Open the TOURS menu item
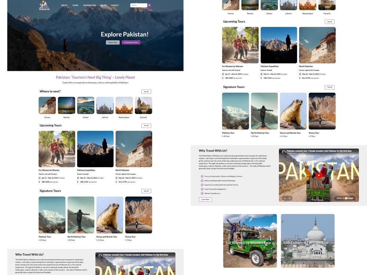Image resolution: width=367 pixels, height=275 pixels. [x=75, y=5]
